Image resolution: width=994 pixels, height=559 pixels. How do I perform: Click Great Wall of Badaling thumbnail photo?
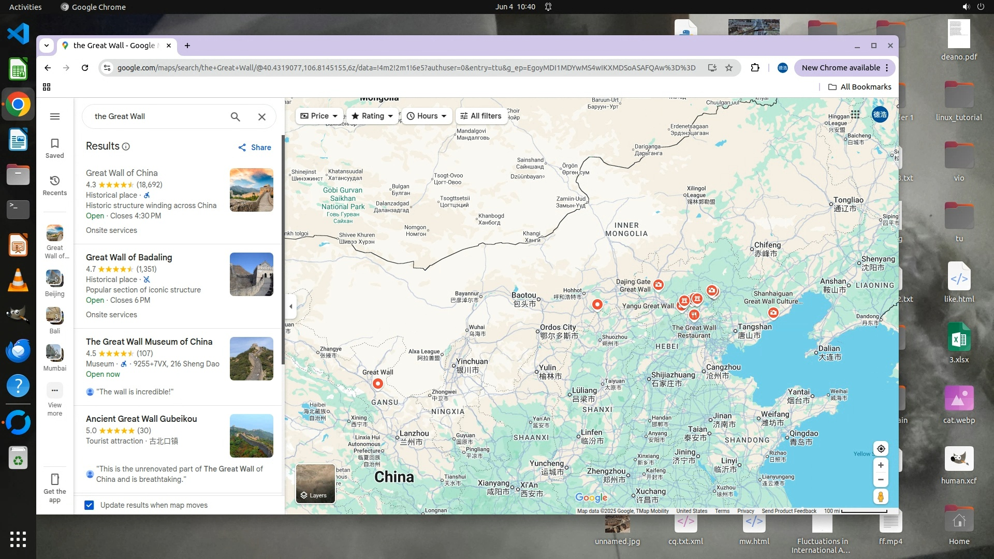pyautogui.click(x=252, y=274)
